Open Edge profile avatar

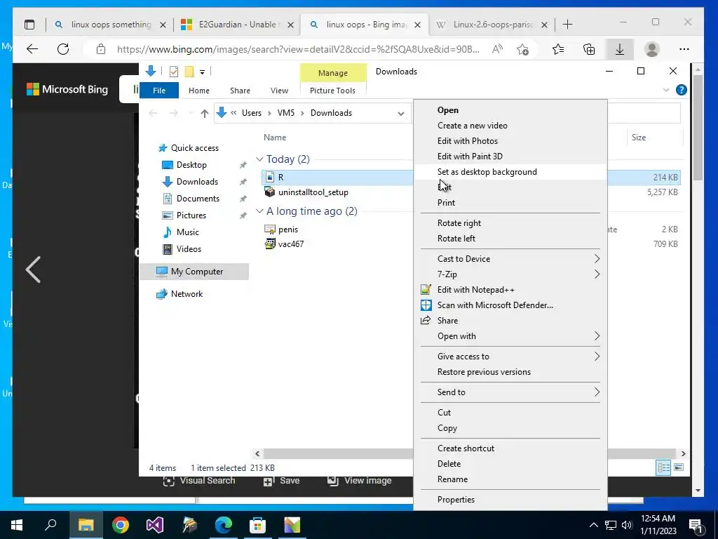[651, 49]
